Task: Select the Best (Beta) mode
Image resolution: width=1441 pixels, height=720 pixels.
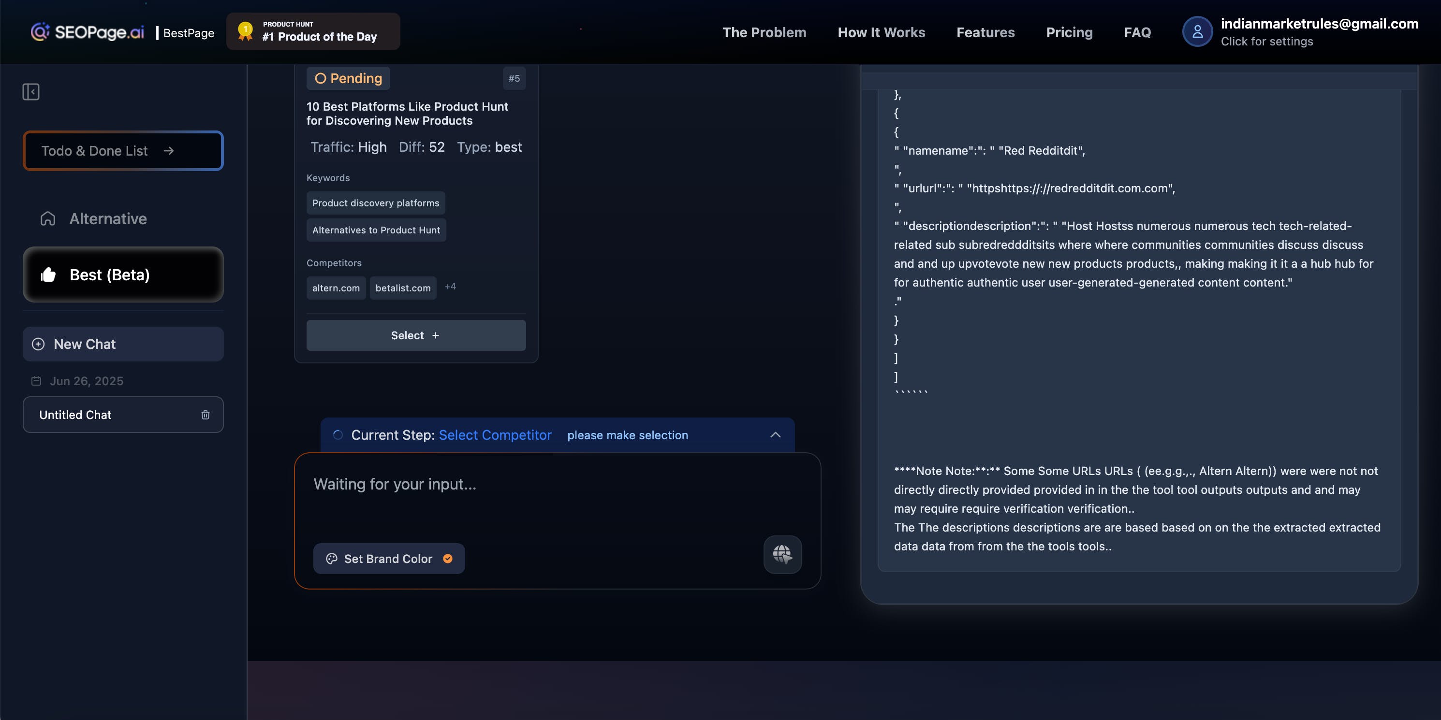Action: coord(123,274)
